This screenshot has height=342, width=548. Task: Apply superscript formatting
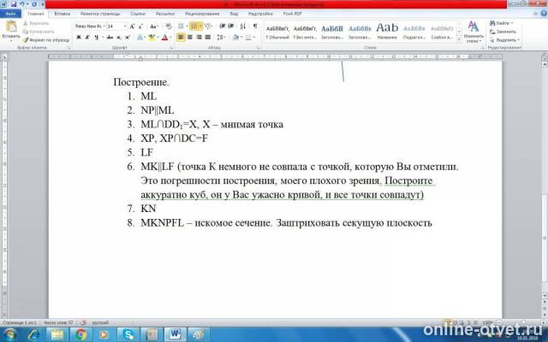128,38
